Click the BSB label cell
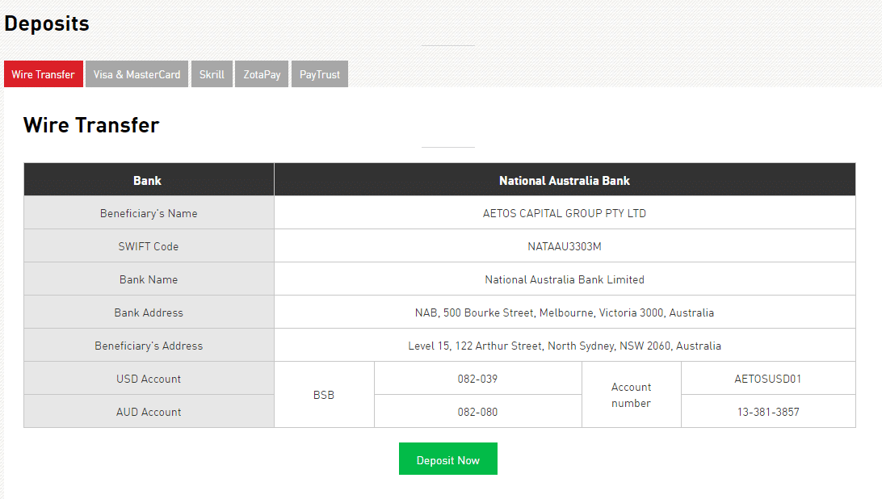 pyautogui.click(x=324, y=395)
